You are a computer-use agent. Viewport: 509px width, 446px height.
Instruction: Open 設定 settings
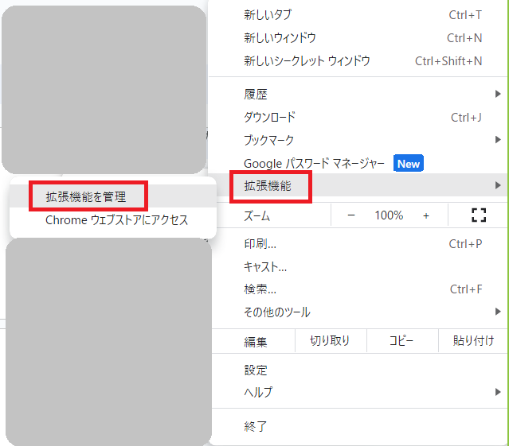click(358, 370)
